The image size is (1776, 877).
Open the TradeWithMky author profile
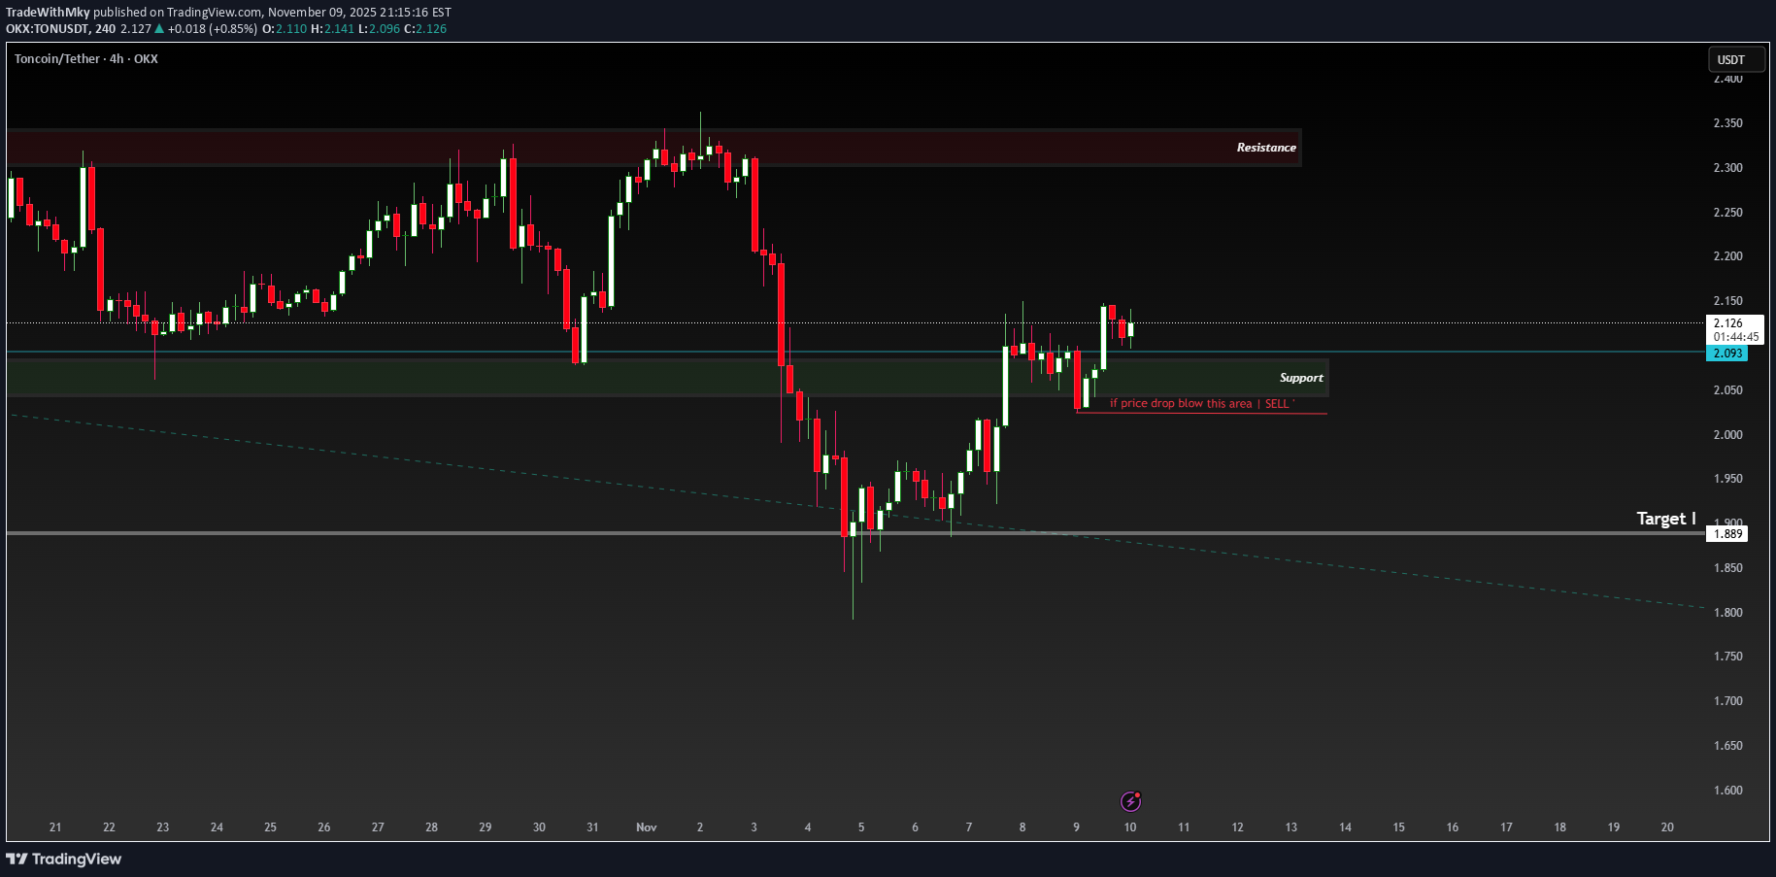pos(50,13)
